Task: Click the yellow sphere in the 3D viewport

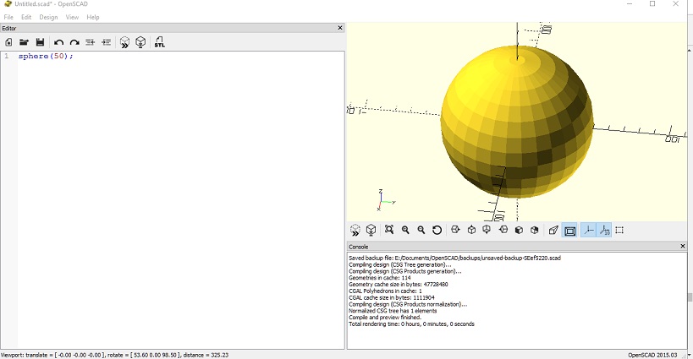Action: 517,122
